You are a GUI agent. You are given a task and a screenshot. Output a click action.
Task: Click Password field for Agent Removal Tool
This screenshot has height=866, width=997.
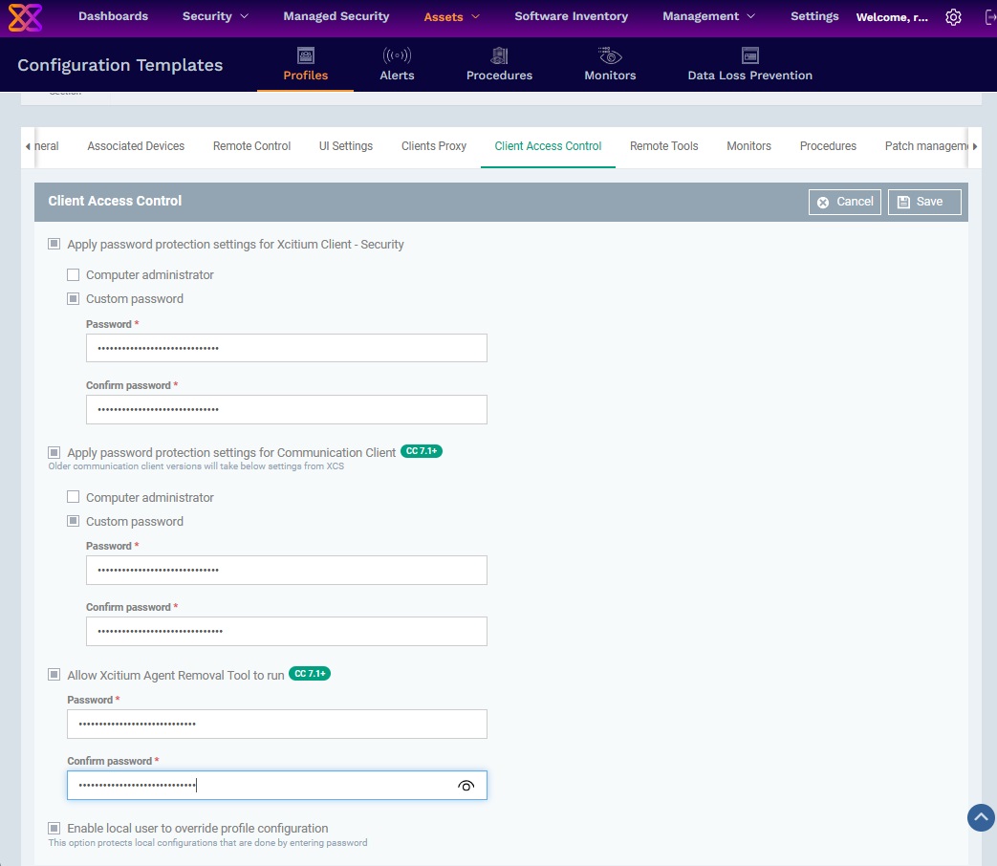[x=277, y=724]
